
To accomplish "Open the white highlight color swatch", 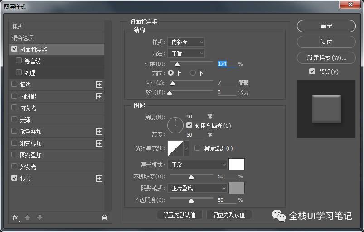I will click(x=237, y=165).
